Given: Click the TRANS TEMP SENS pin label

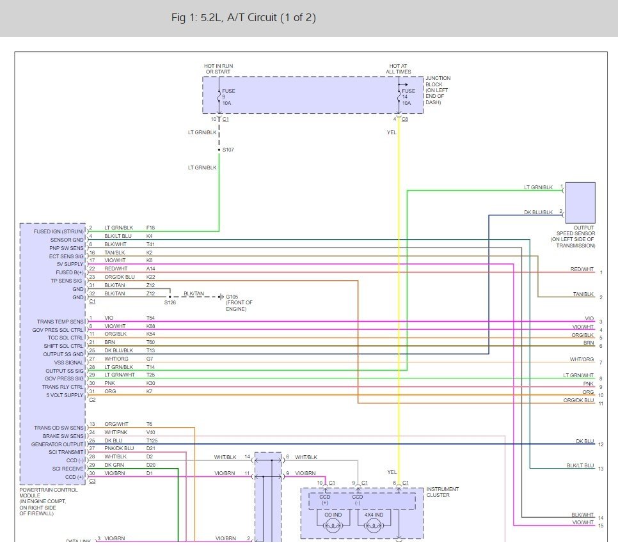Looking at the screenshot, I should (60, 321).
